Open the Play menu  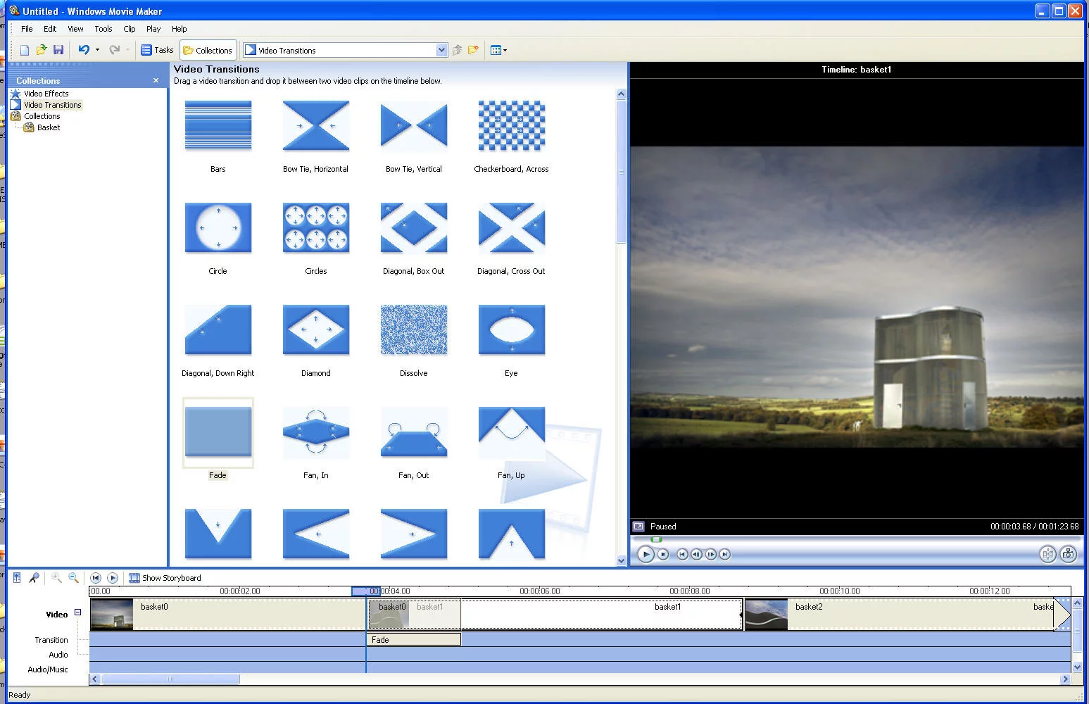tap(153, 29)
